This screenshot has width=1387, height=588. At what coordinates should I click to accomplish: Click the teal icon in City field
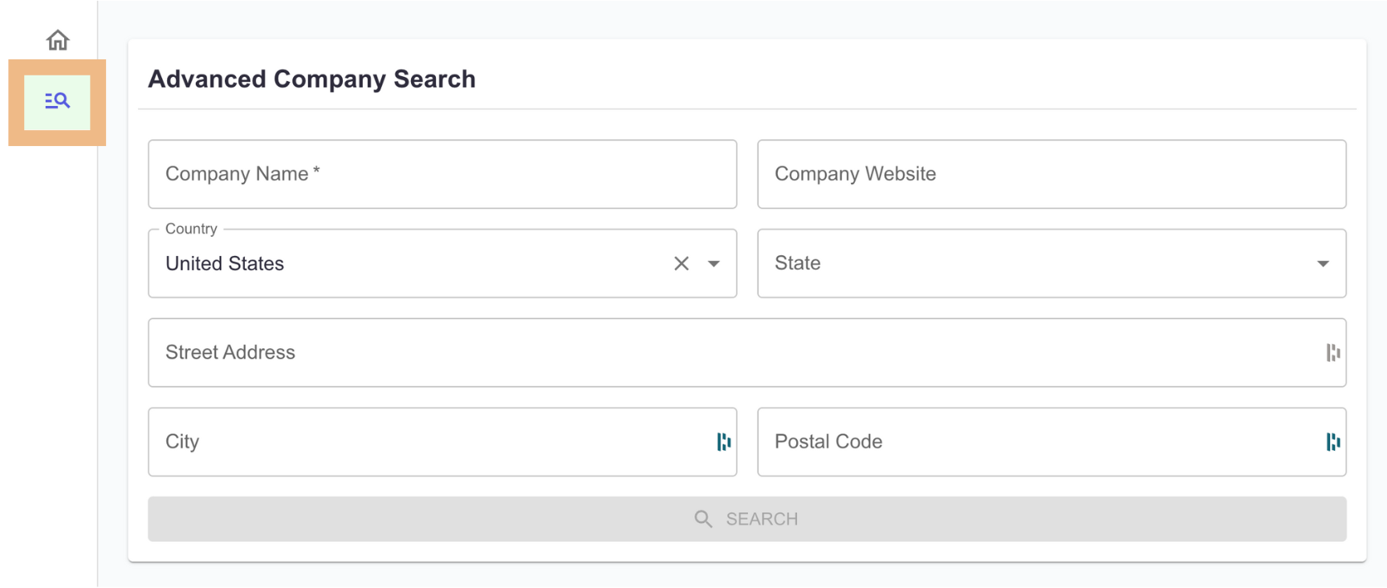click(724, 441)
